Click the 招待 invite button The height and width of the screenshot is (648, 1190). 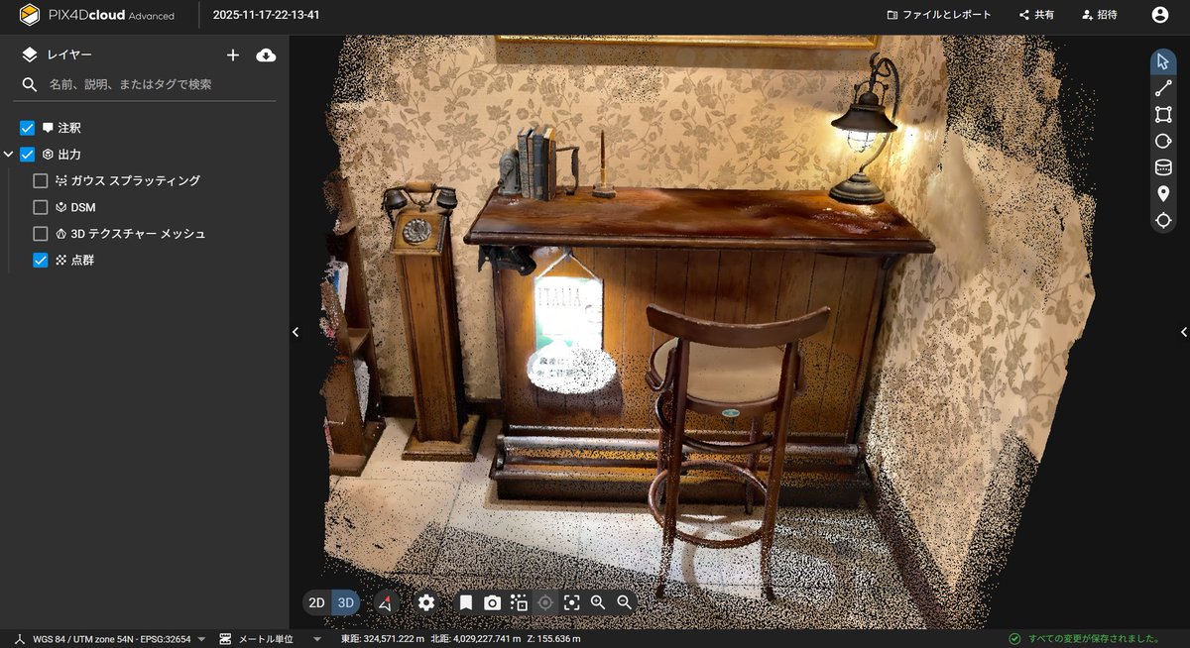[1097, 15]
